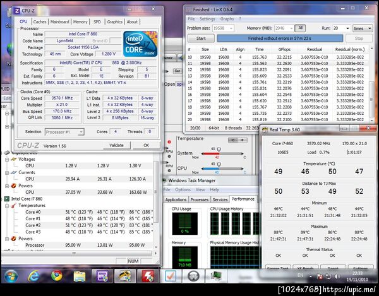The image size is (379, 296).
Task: Click the Intel Core i7 logo
Action: [140, 44]
